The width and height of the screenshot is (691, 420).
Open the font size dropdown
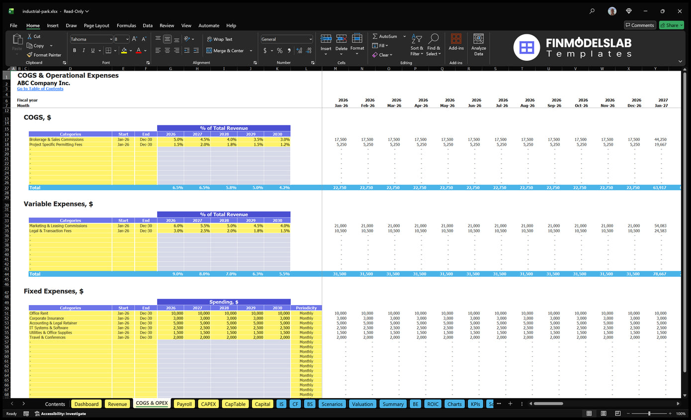(x=127, y=39)
